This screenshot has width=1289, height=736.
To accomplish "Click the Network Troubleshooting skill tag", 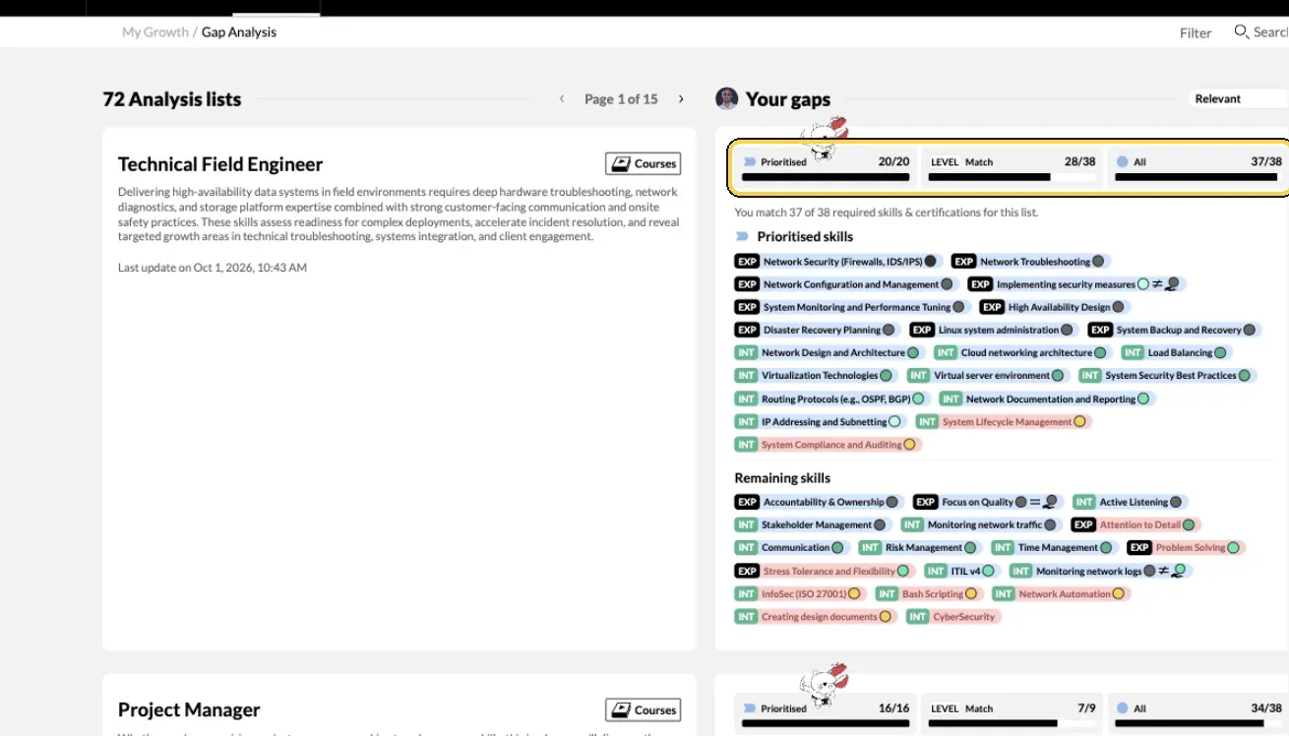I will tap(1031, 262).
